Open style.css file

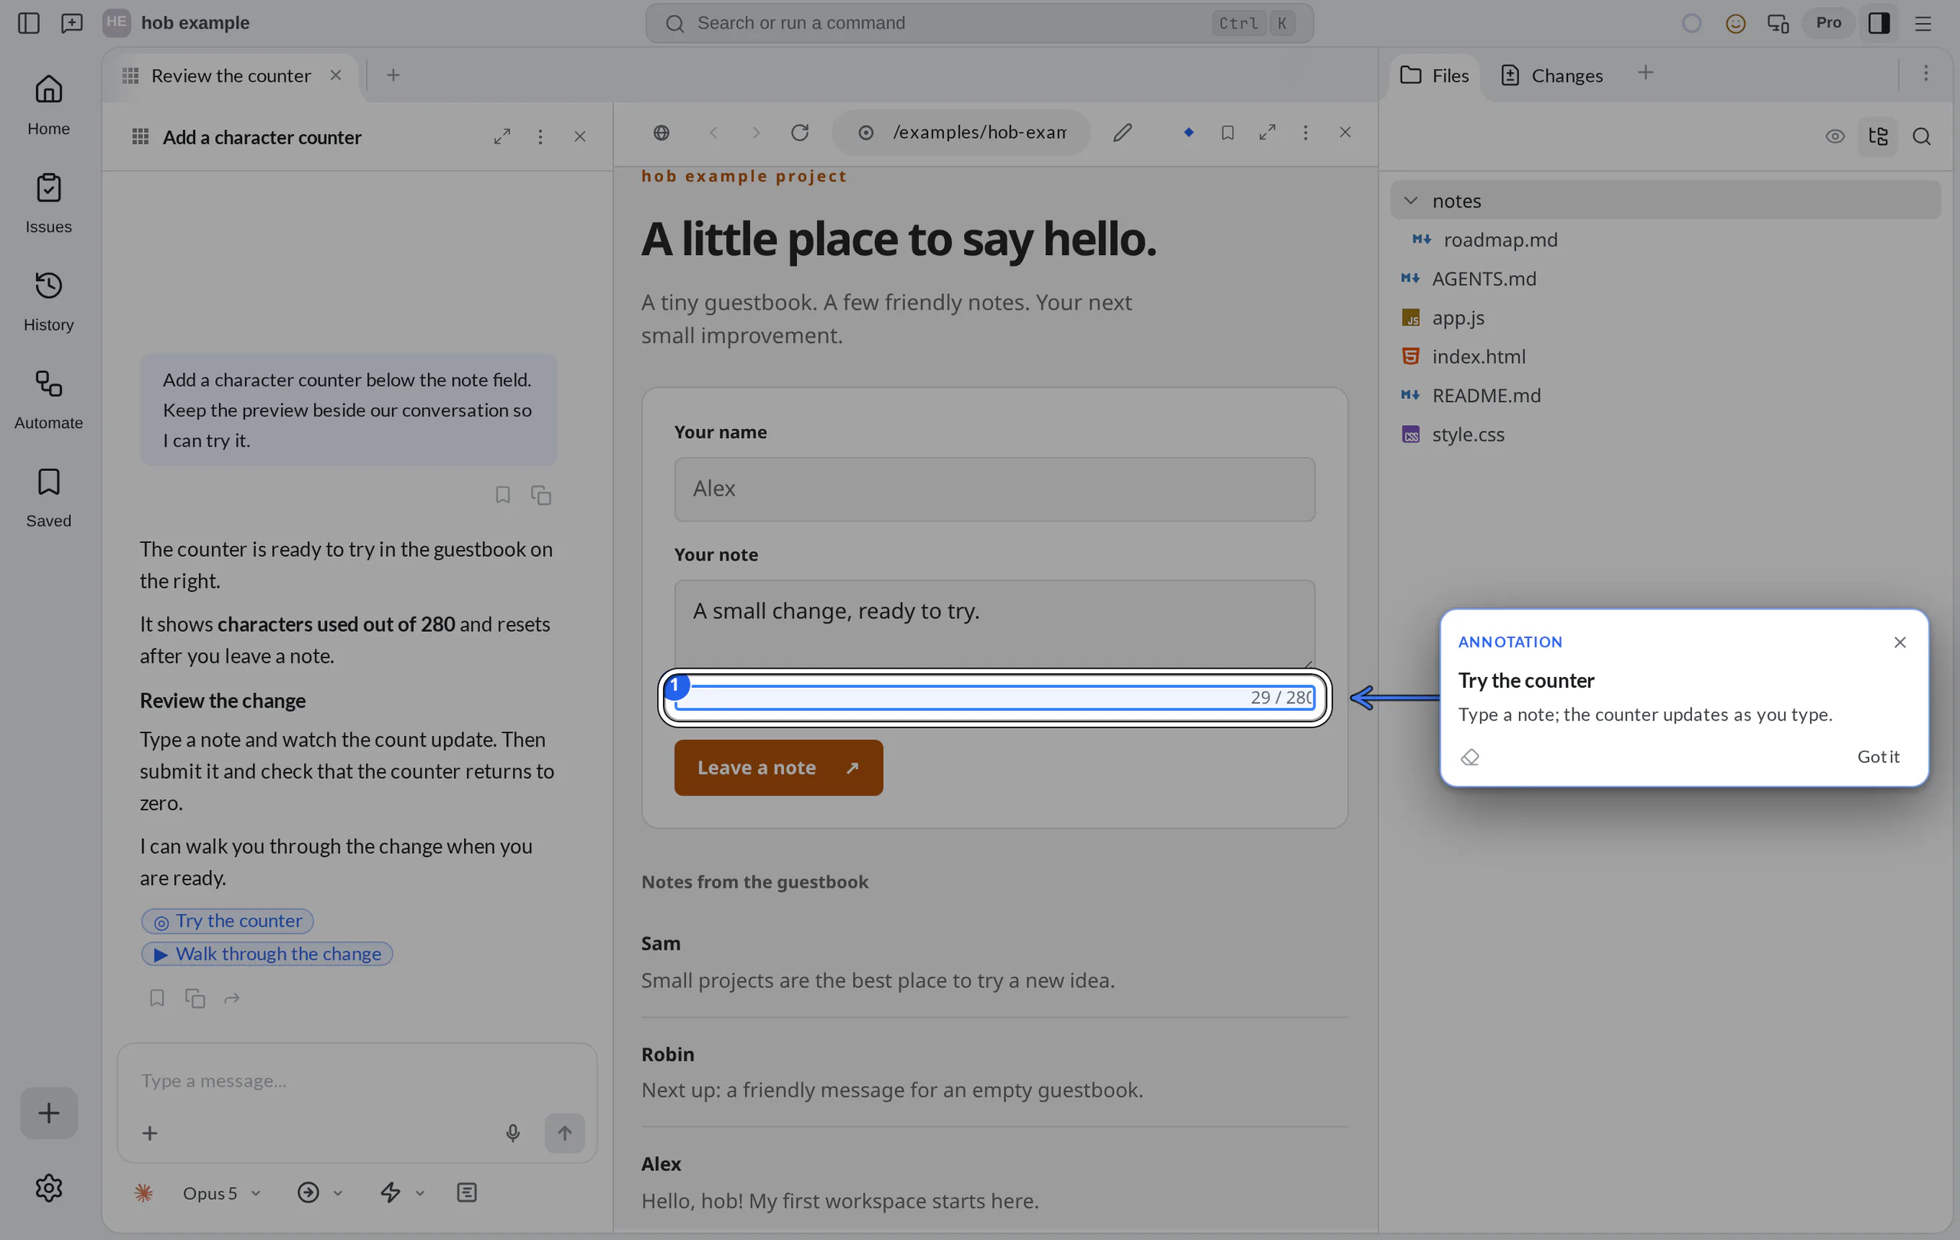1468,435
